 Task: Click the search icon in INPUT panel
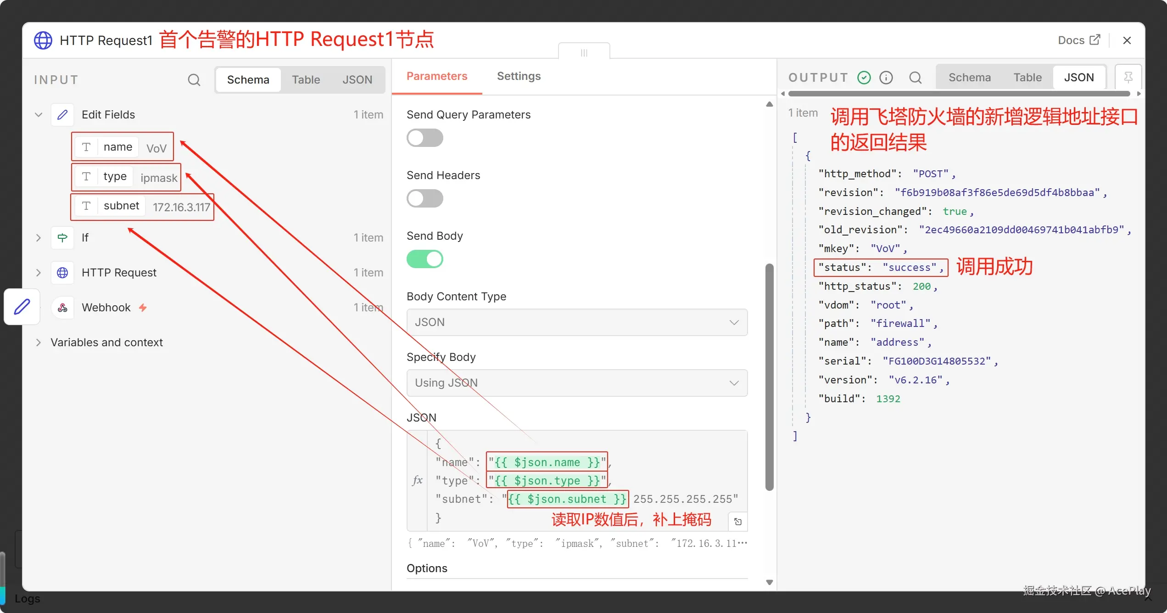194,80
